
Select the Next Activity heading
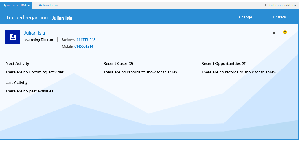17,63
